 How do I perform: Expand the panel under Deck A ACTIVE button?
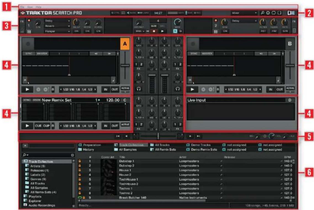125,92
